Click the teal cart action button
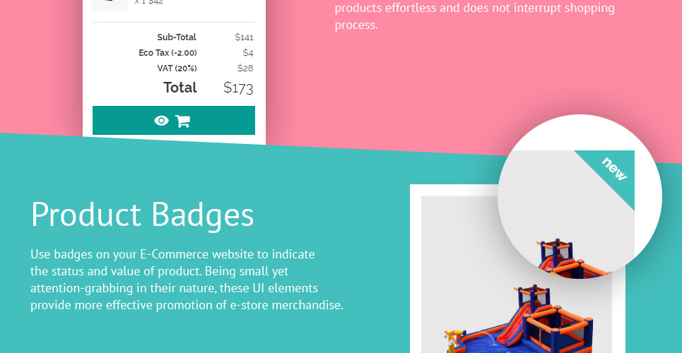Viewport: 682px width, 353px height. coord(174,121)
